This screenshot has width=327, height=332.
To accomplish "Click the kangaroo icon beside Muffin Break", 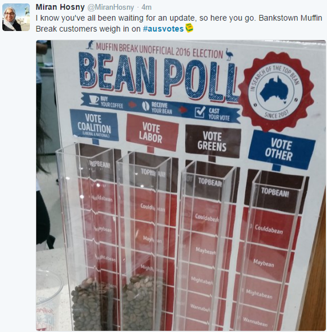I will 91,44.
